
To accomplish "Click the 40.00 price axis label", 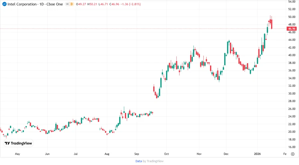I will click(292, 55).
